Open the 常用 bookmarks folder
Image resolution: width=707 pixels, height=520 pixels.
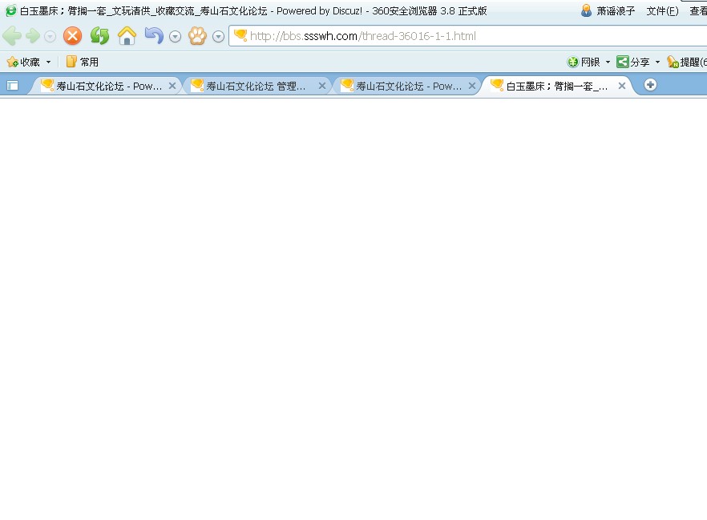82,62
